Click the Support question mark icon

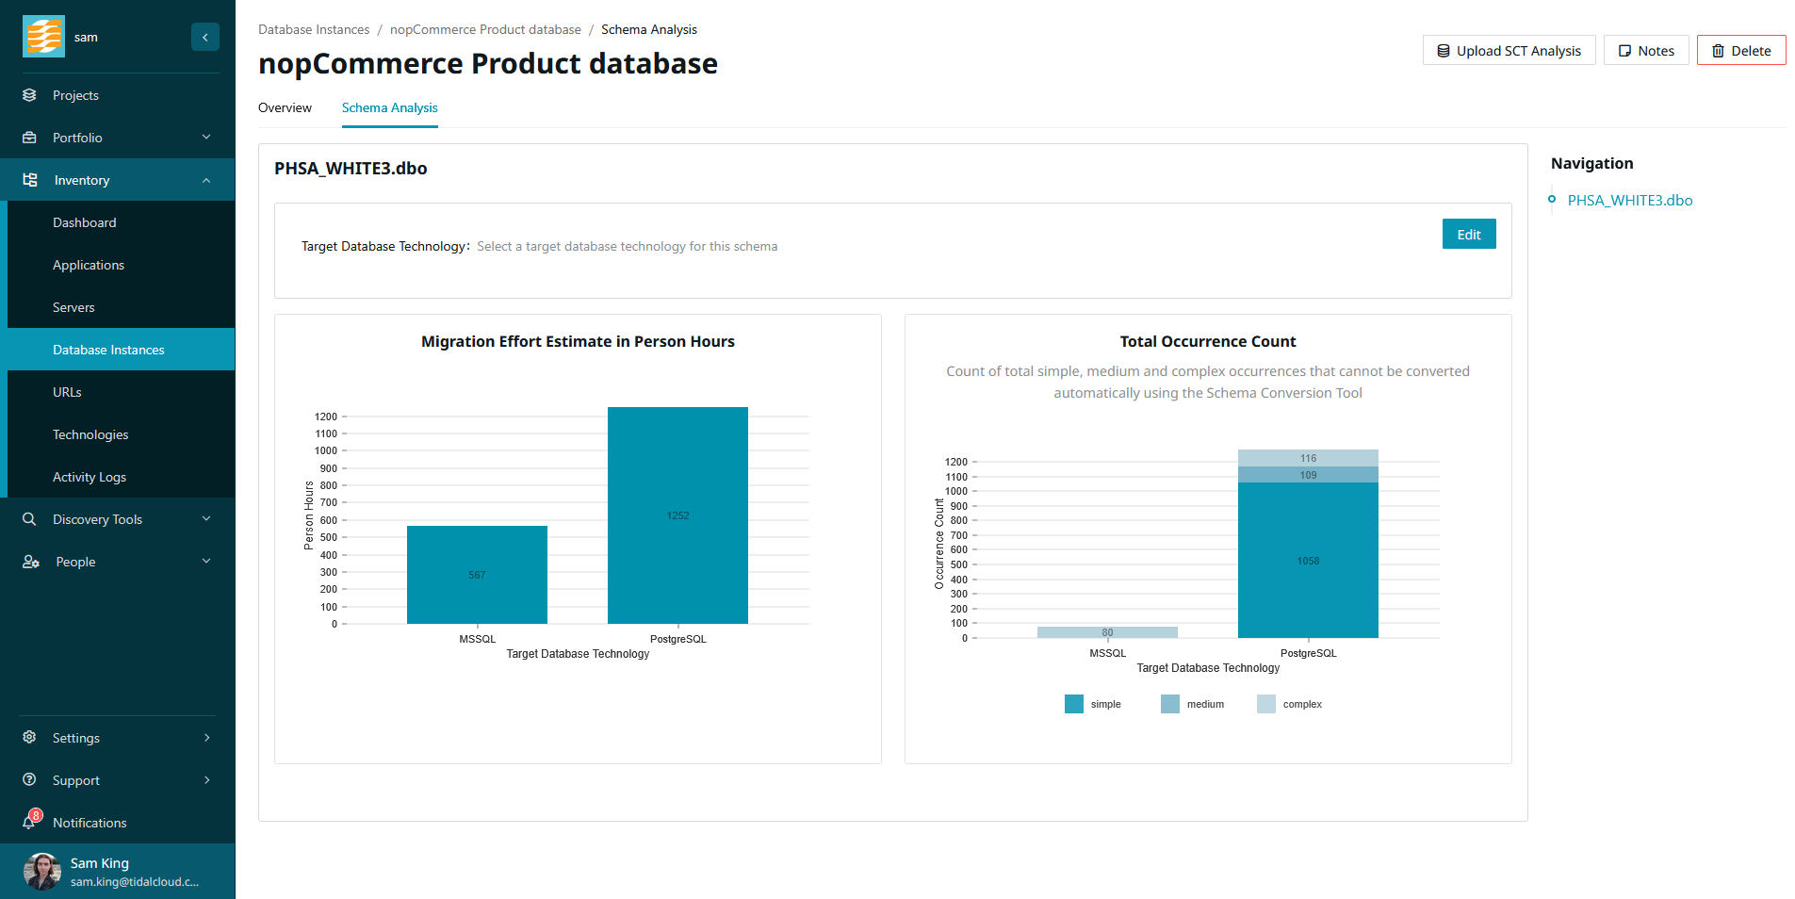coord(29,780)
